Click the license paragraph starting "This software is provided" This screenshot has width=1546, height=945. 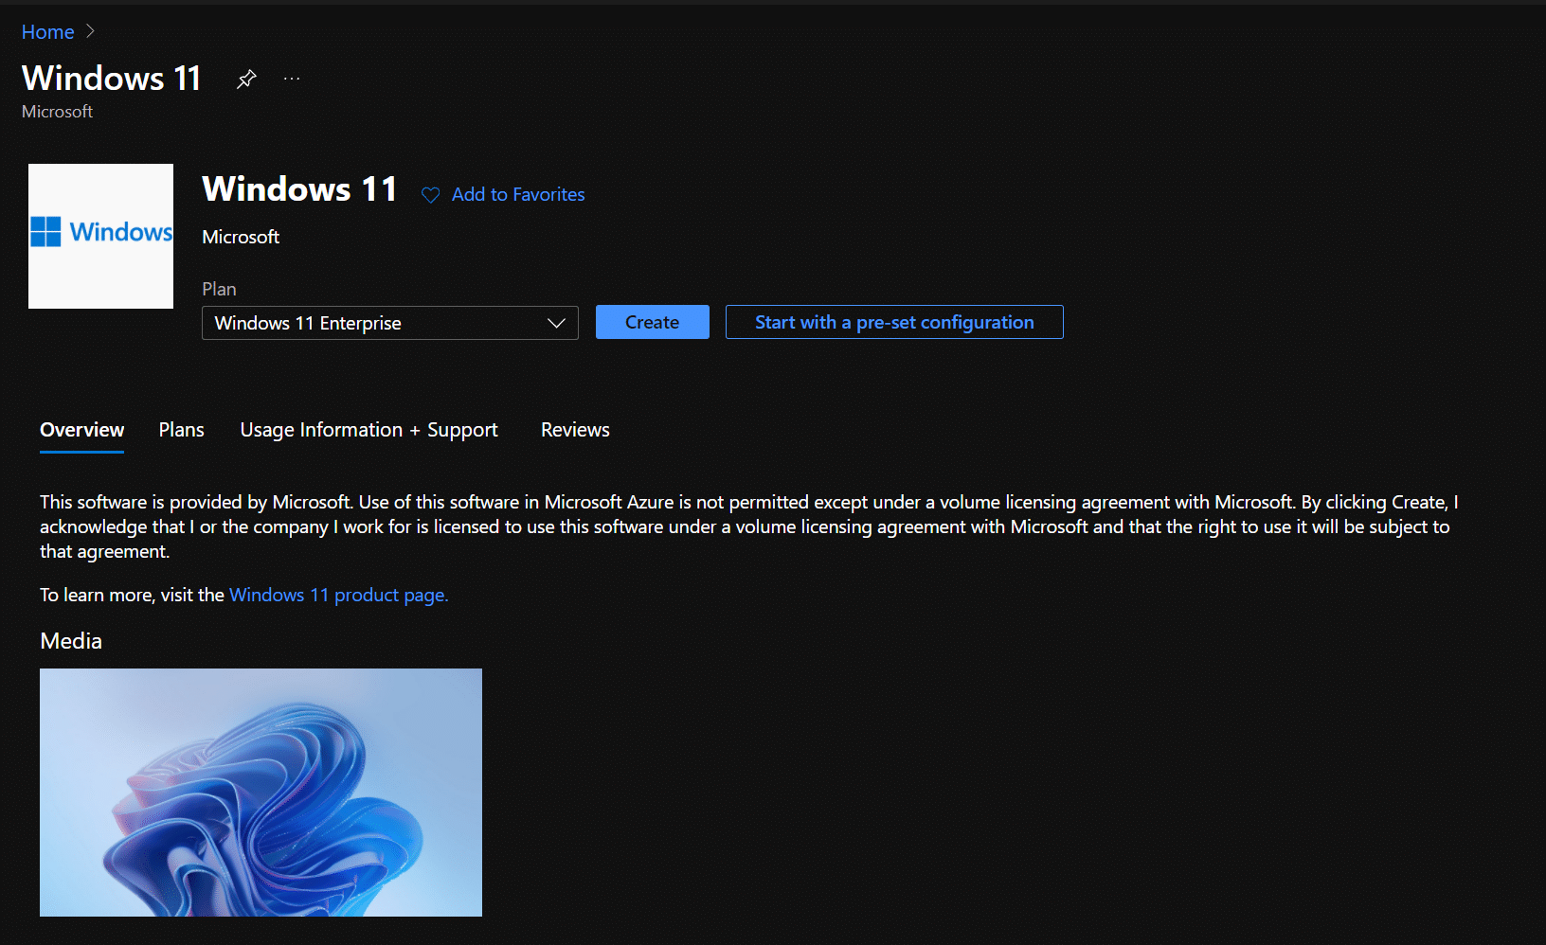(x=748, y=526)
